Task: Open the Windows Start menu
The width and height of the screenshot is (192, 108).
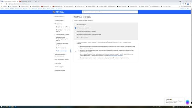Action: [x=1, y=107]
